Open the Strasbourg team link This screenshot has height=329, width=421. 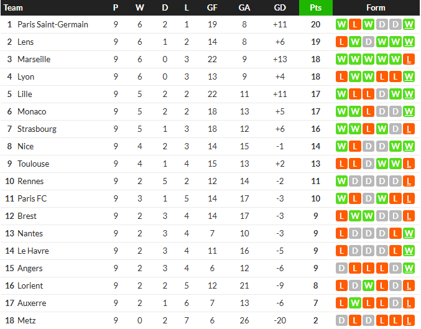tap(37, 129)
